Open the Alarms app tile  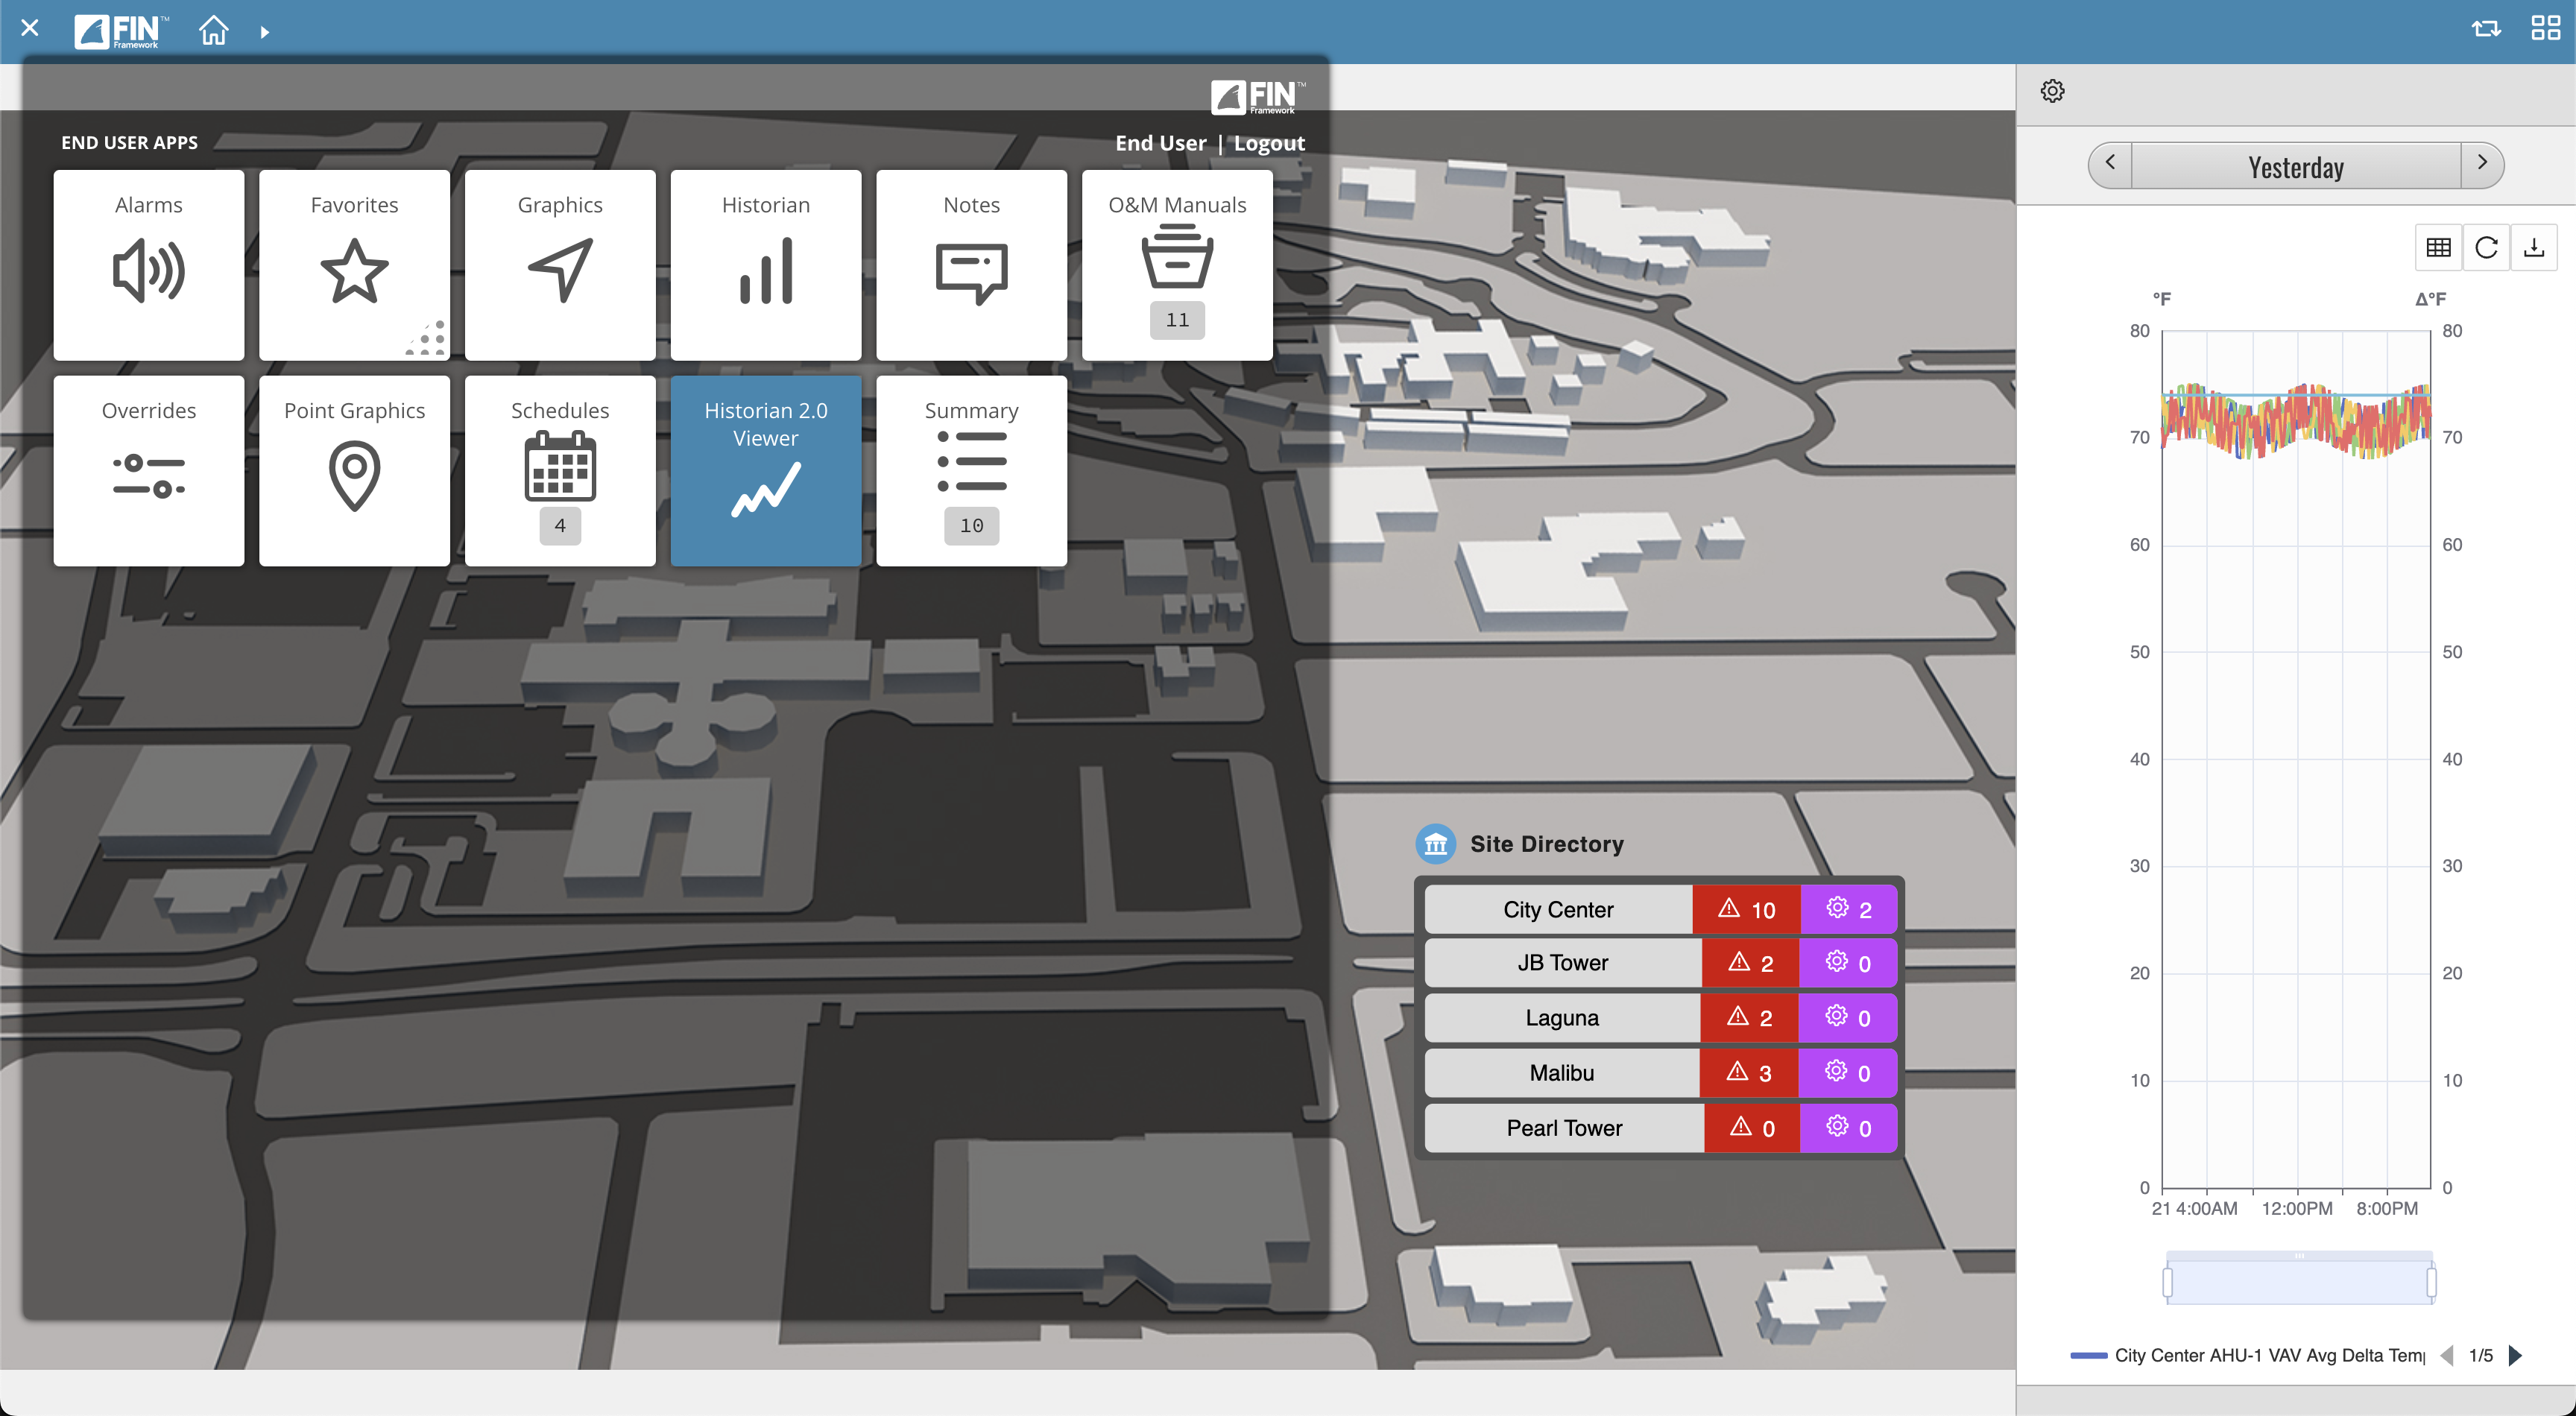coord(148,265)
